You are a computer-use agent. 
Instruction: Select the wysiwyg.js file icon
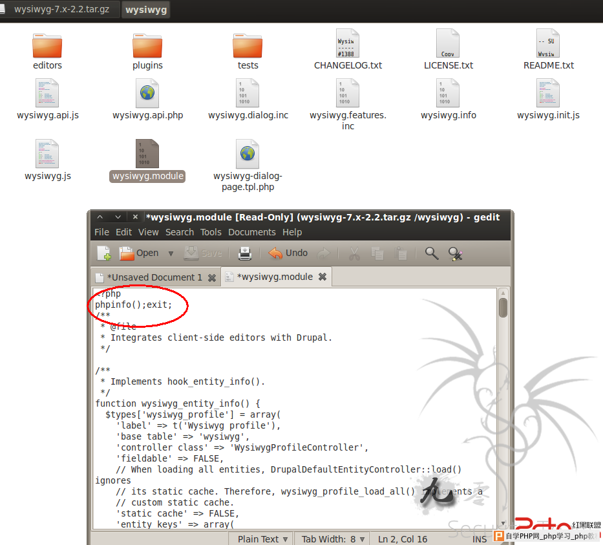(x=47, y=154)
